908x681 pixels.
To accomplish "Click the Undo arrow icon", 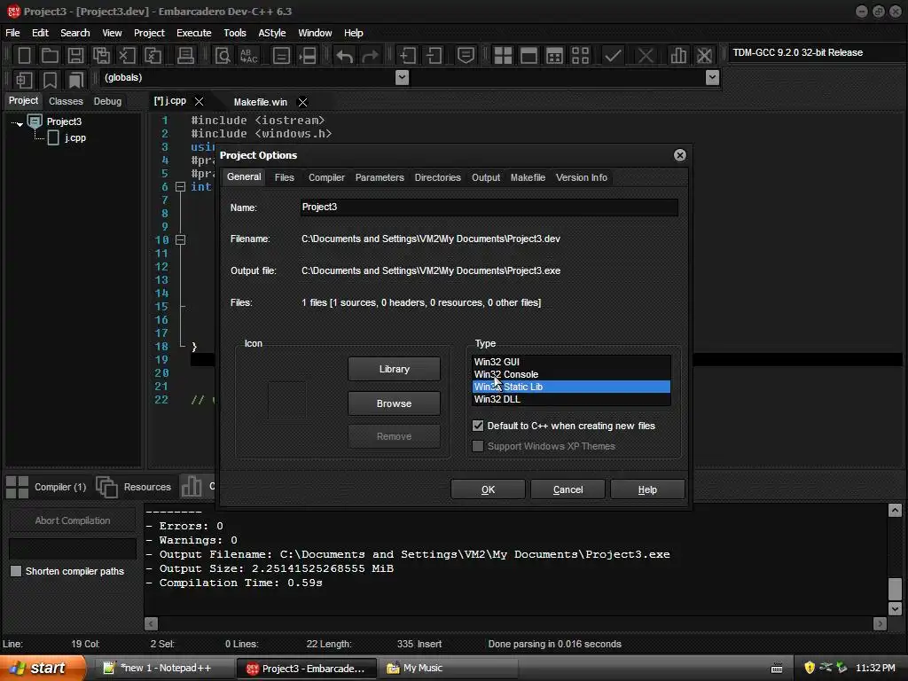I will [345, 56].
